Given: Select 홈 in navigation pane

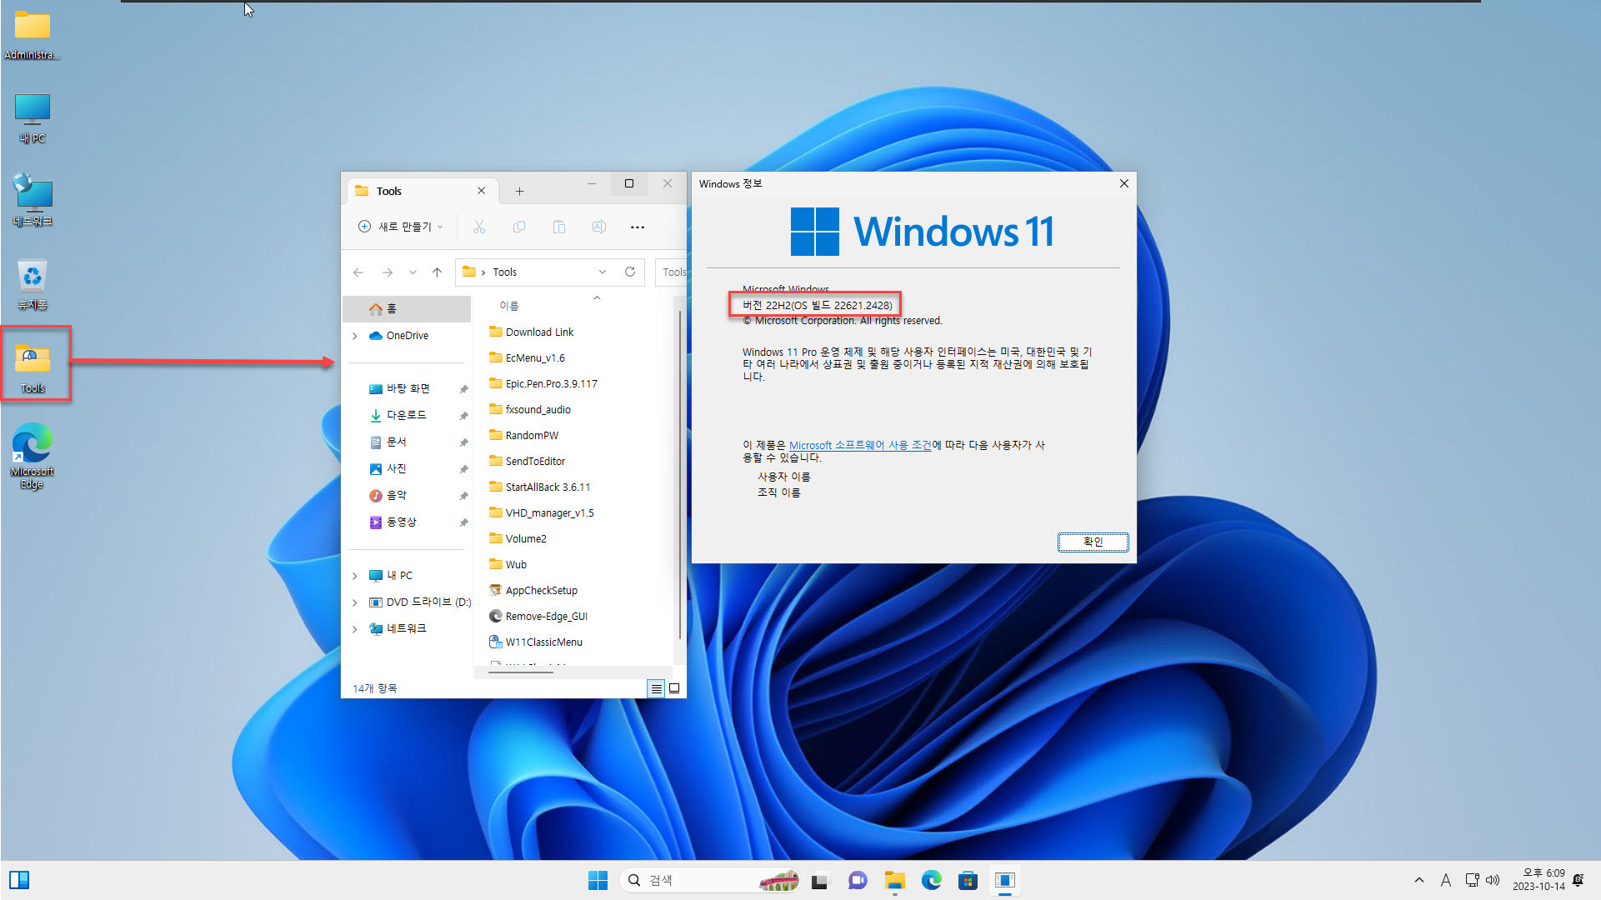Looking at the screenshot, I should point(407,309).
